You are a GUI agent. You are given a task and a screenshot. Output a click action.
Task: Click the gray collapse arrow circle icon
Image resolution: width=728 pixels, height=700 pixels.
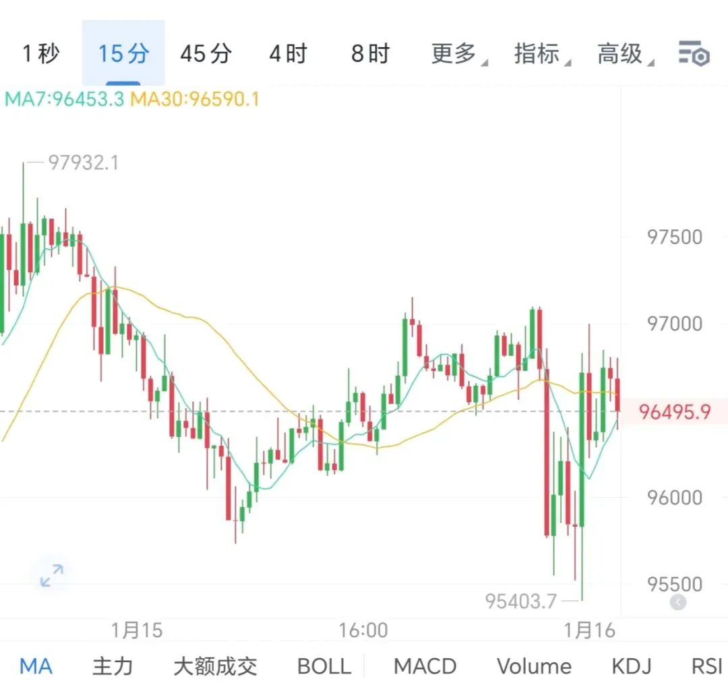click(x=677, y=602)
